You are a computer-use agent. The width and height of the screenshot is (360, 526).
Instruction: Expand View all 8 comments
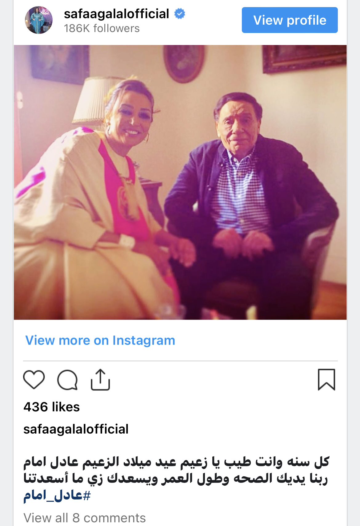point(85,518)
